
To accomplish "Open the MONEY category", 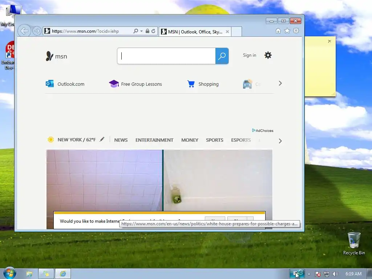I will (x=190, y=140).
